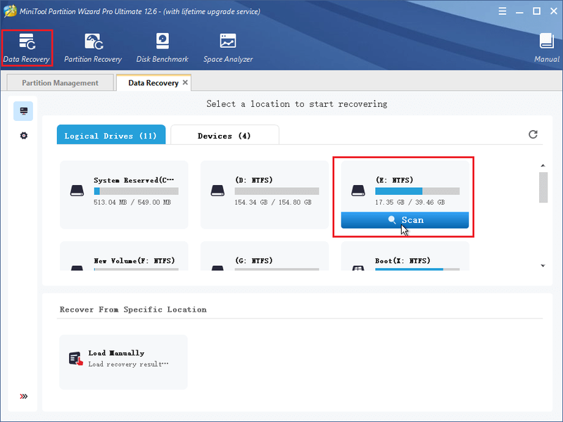563x422 pixels.
Task: Click the Scan button for drive E
Action: click(x=405, y=219)
